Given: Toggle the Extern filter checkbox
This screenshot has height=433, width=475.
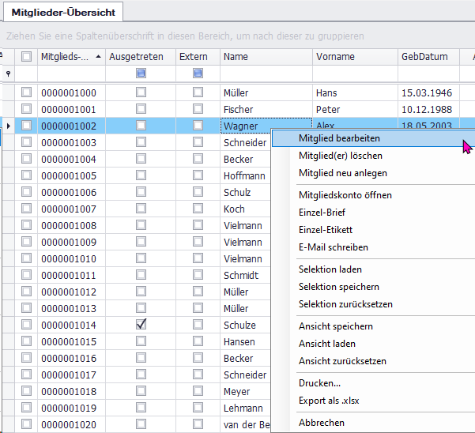Looking at the screenshot, I should click(198, 73).
